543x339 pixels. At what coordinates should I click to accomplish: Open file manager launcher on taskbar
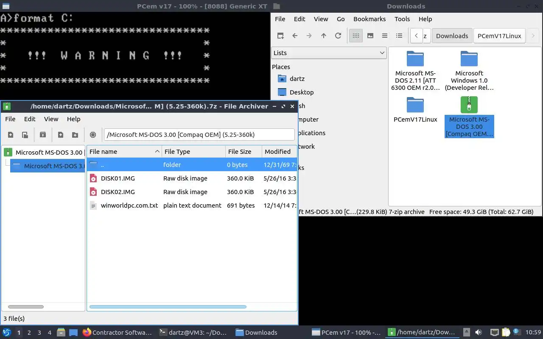point(62,333)
